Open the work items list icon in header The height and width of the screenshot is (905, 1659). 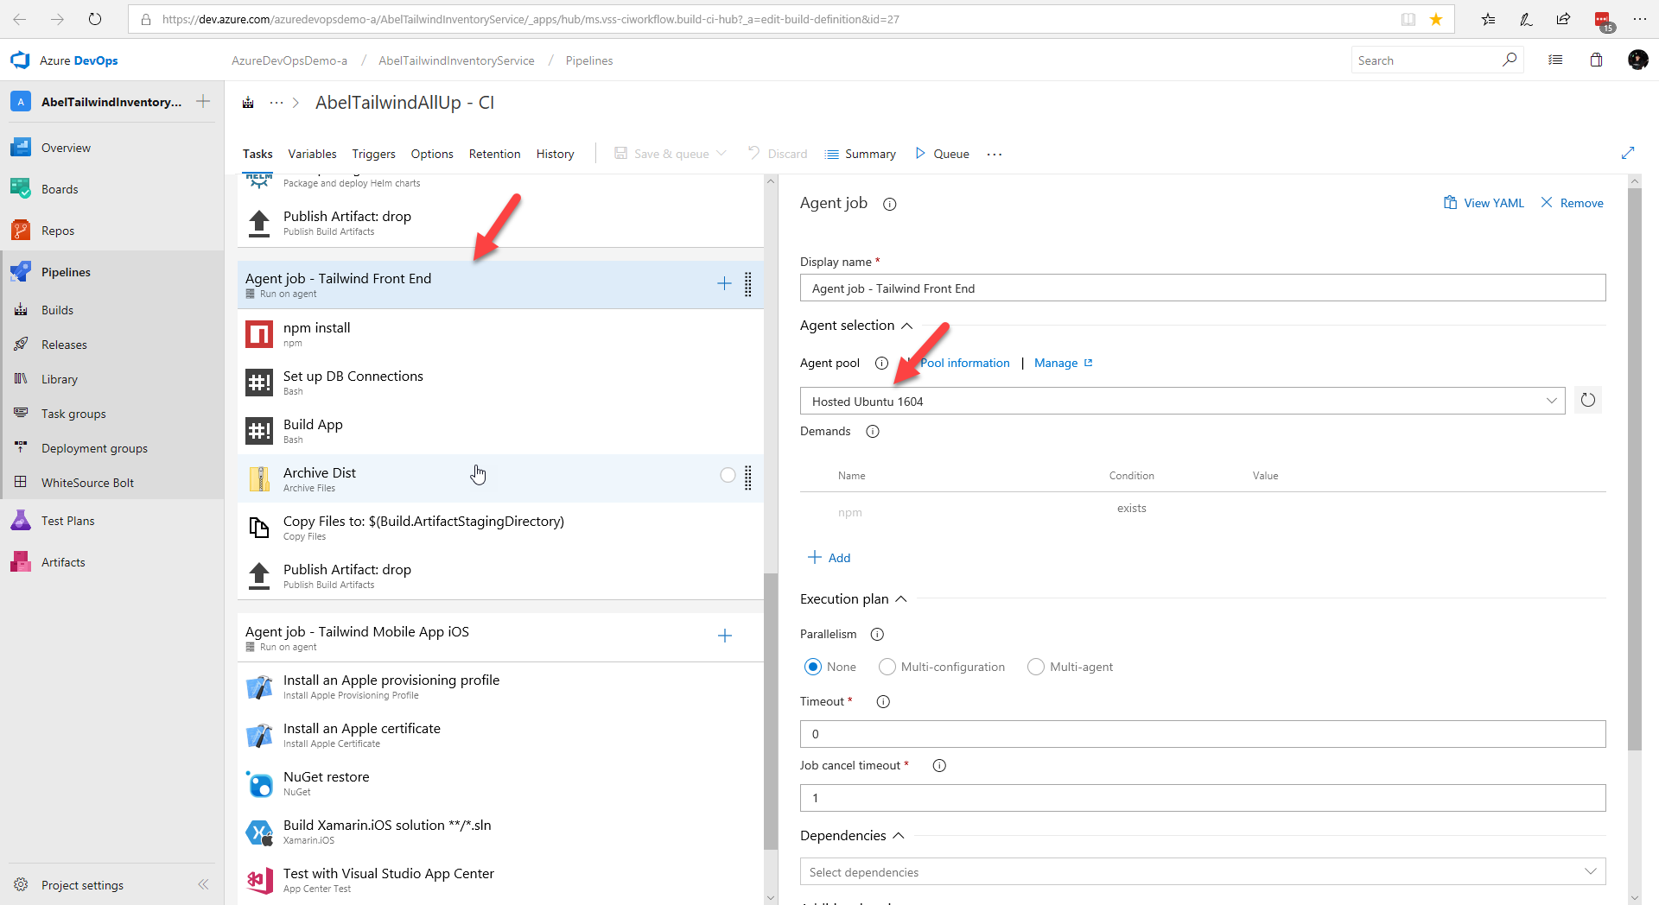click(1555, 60)
